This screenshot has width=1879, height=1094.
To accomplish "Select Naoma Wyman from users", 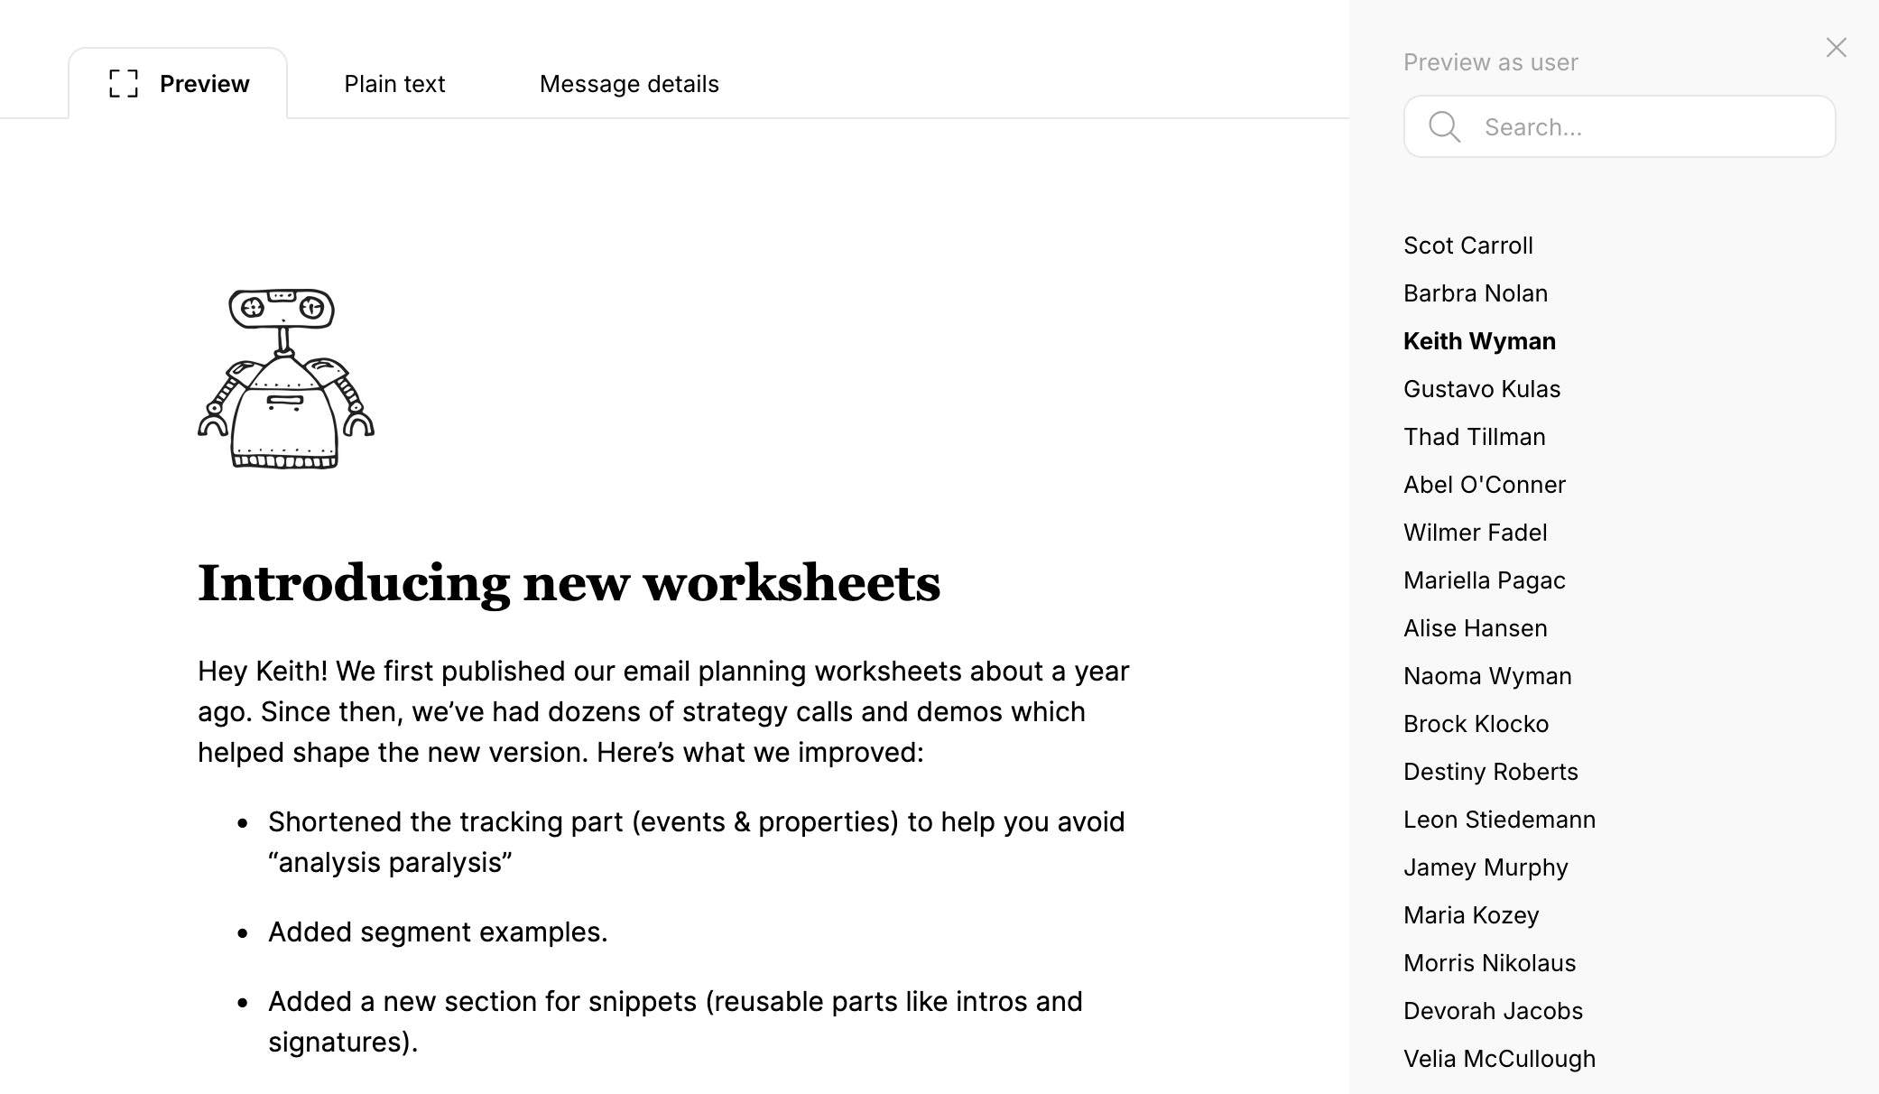I will pos(1486,676).
